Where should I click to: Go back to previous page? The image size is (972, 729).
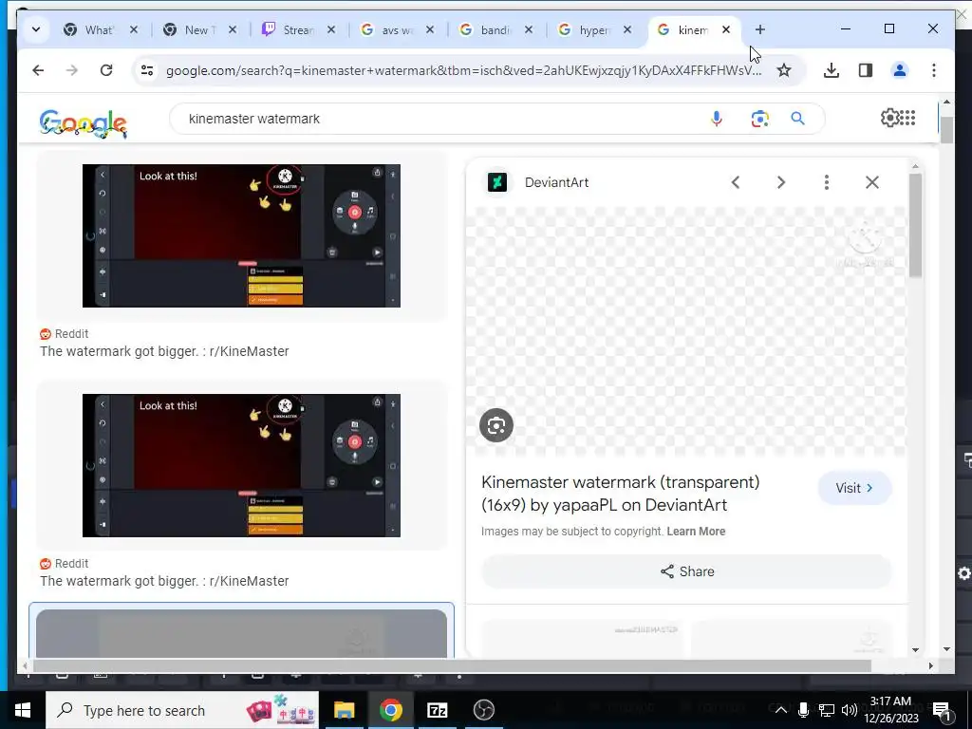tap(38, 70)
